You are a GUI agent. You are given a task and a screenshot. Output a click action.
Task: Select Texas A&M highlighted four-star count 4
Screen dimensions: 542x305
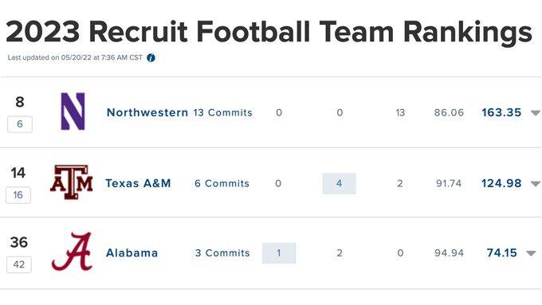(339, 183)
